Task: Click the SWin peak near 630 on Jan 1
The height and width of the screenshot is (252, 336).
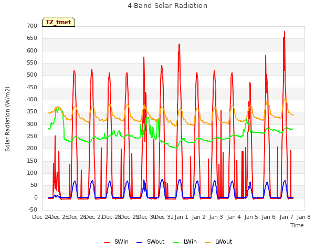Action: click(180, 44)
